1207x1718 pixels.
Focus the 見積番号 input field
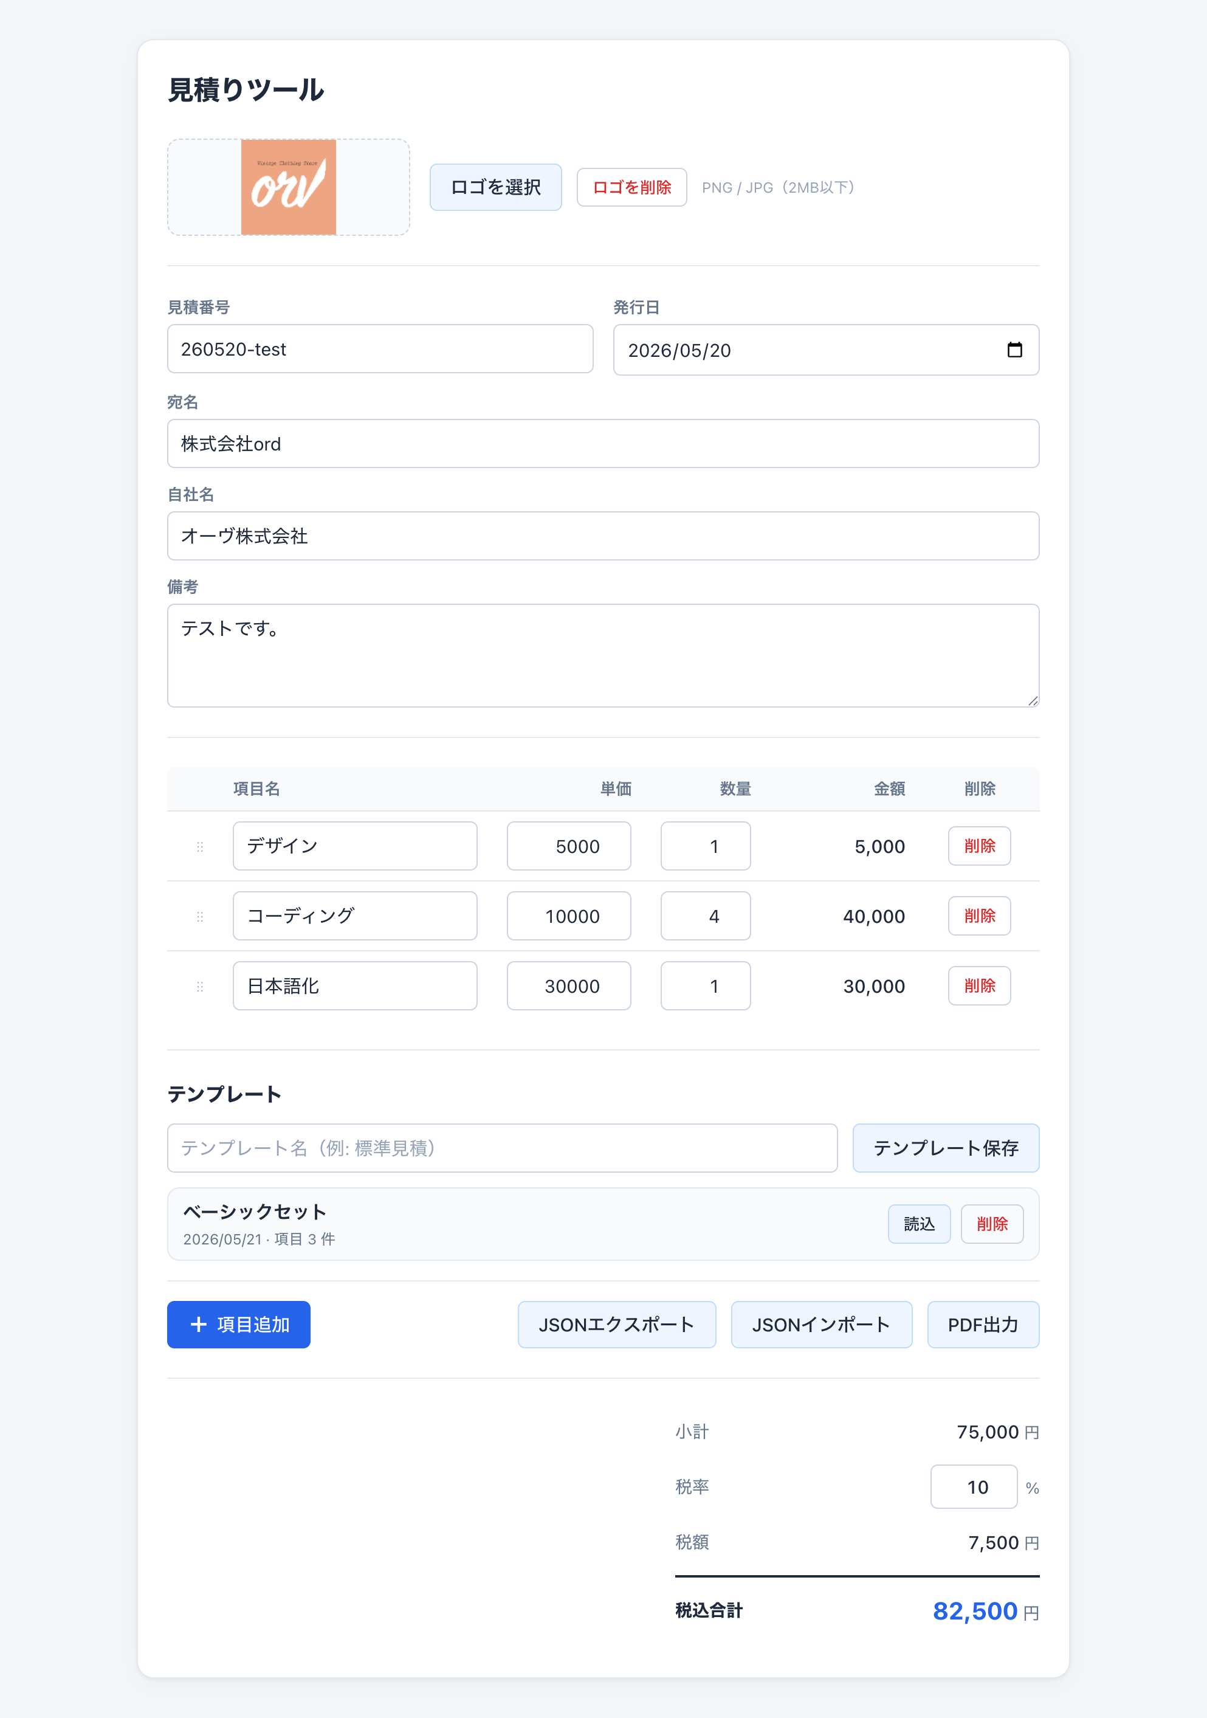coord(380,349)
